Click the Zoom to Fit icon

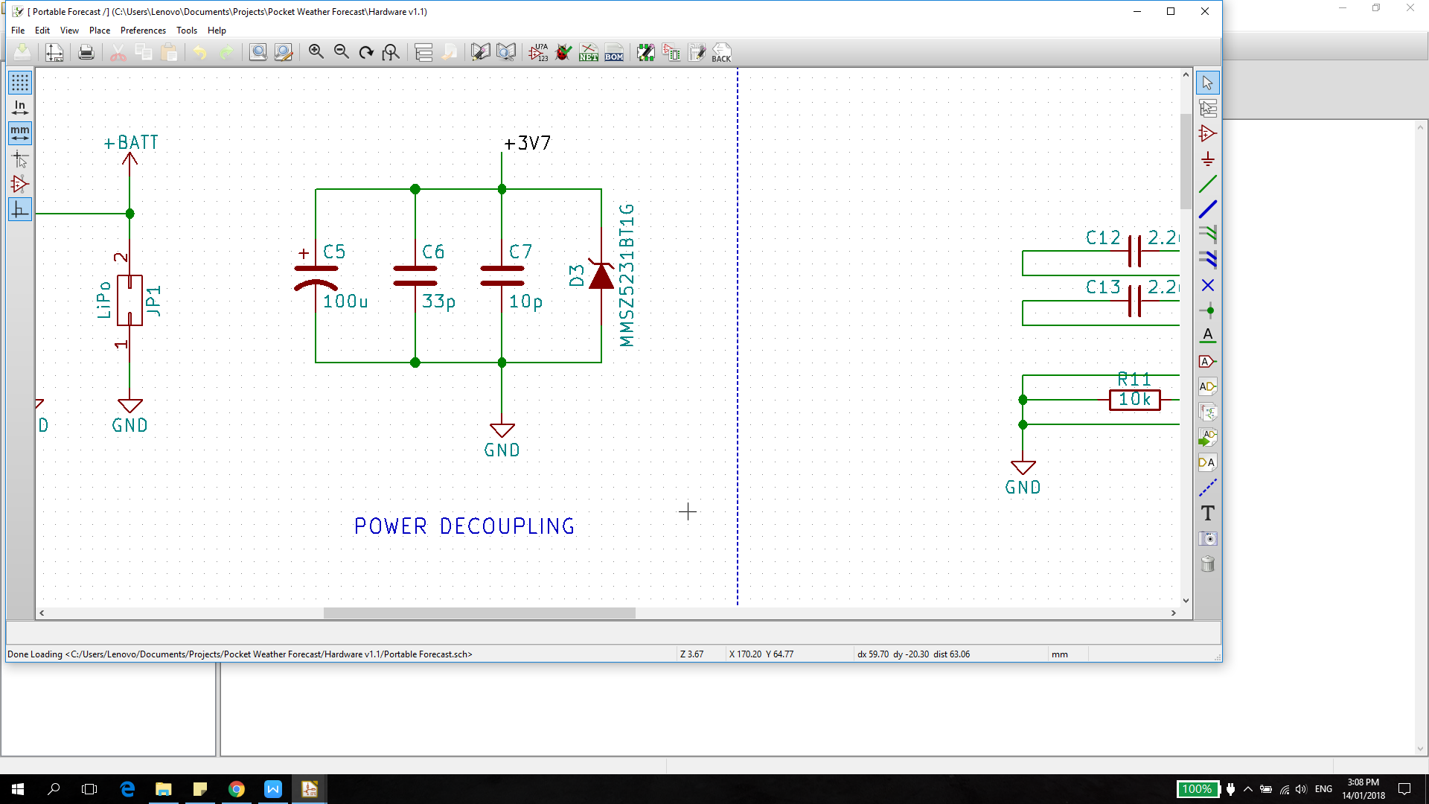coord(391,52)
